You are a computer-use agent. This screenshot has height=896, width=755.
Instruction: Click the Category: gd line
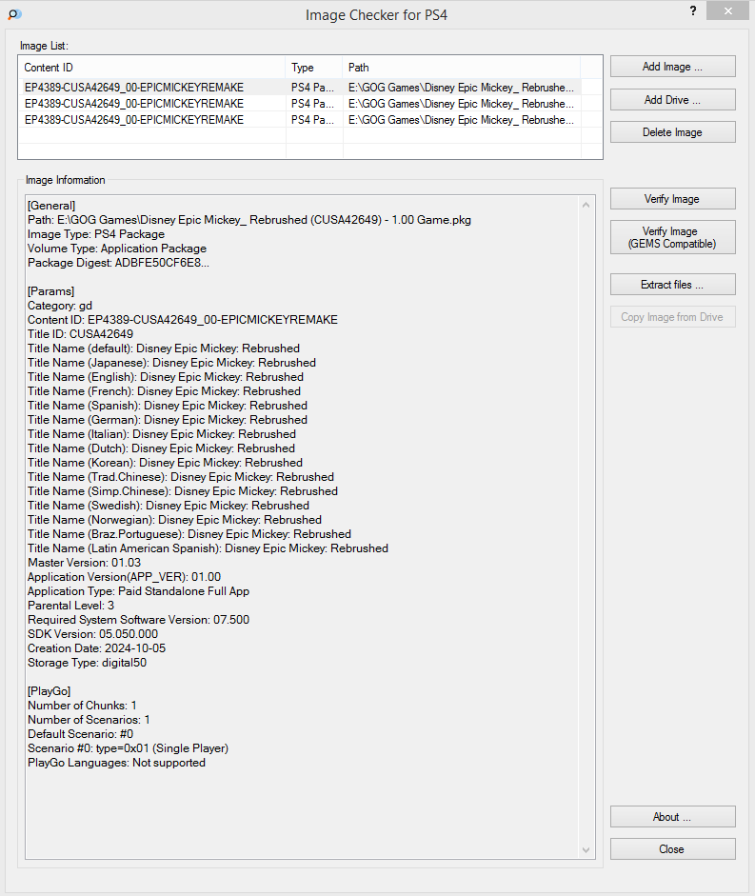coord(60,306)
